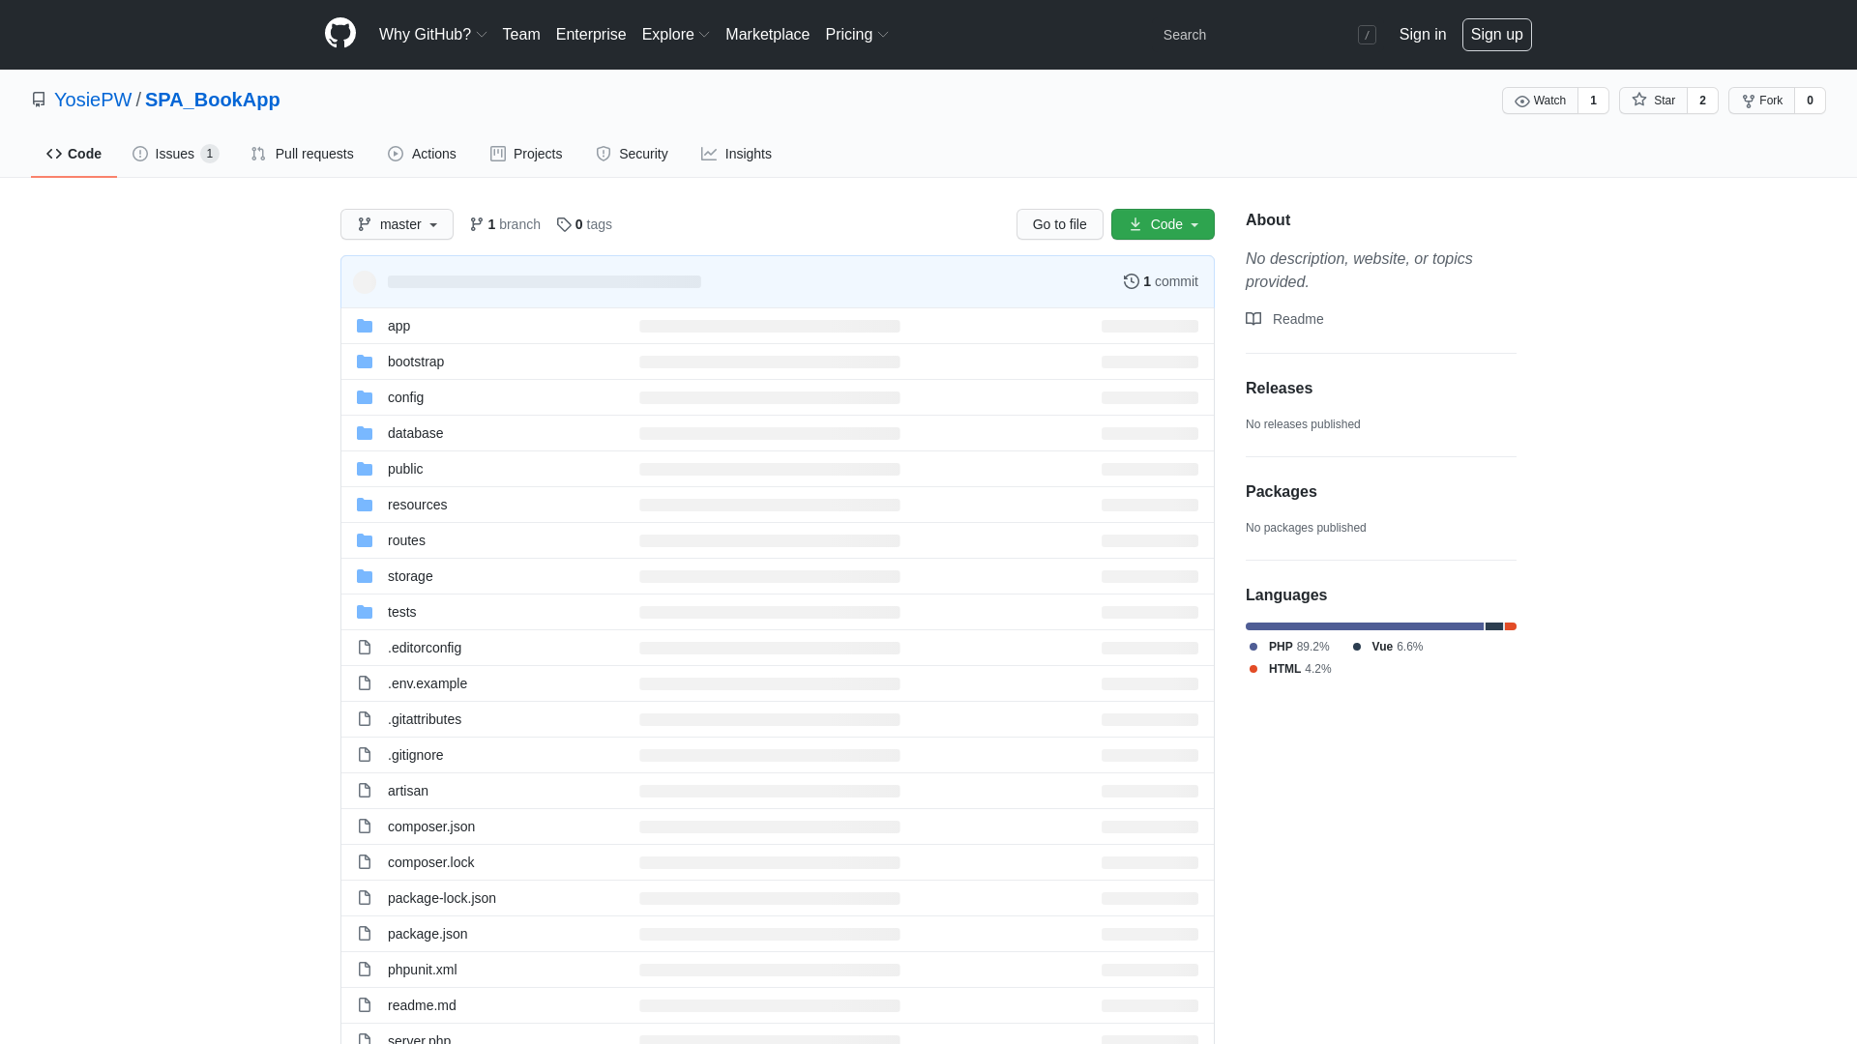This screenshot has width=1857, height=1044.
Task: Focus the Search input field
Action: (1257, 35)
